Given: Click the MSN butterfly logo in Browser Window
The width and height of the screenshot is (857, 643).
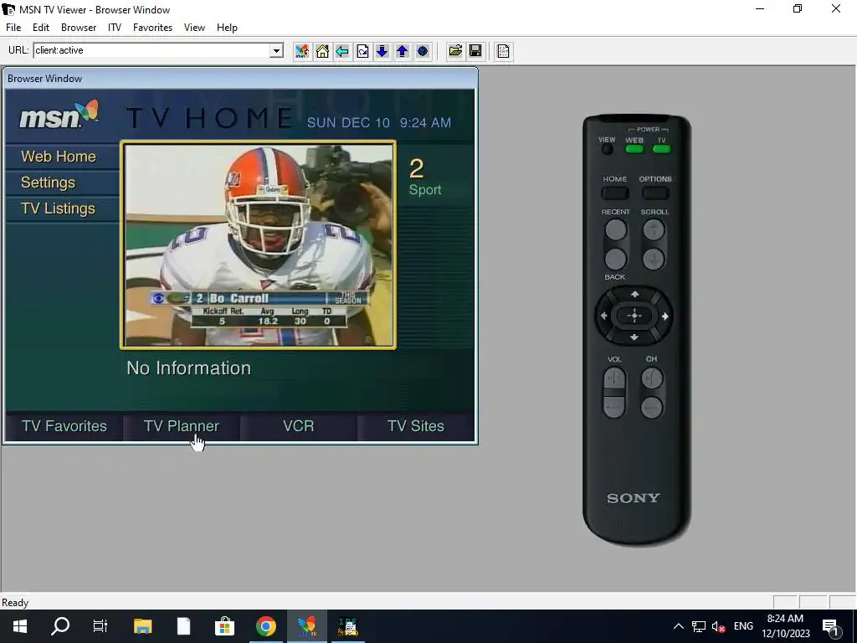Looking at the screenshot, I should pos(59,115).
